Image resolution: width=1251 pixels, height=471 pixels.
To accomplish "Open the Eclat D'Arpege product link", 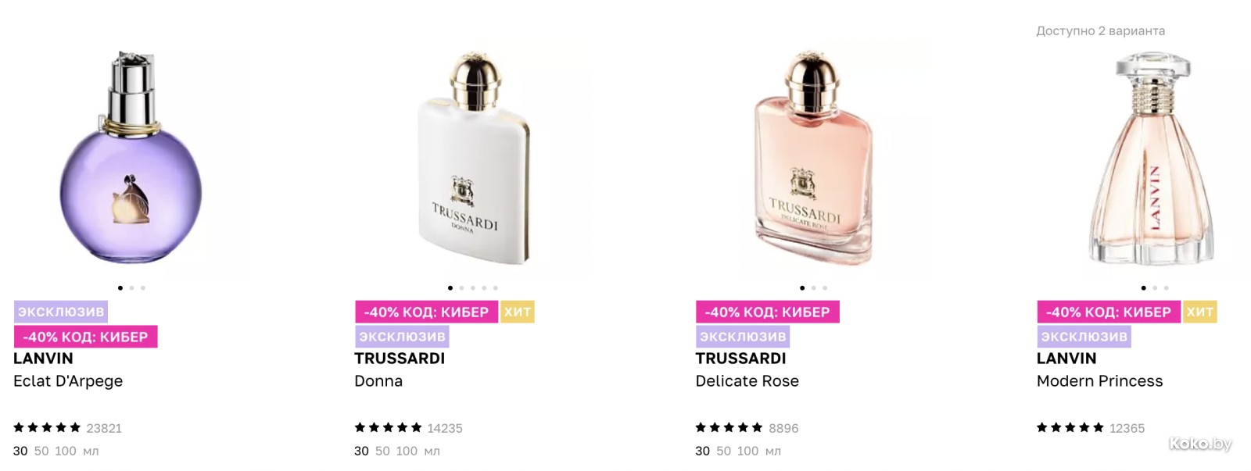I will tap(68, 381).
